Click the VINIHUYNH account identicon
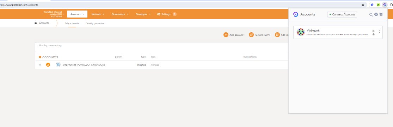Image resolution: width=393 pixels, height=127 pixels. [58, 65]
